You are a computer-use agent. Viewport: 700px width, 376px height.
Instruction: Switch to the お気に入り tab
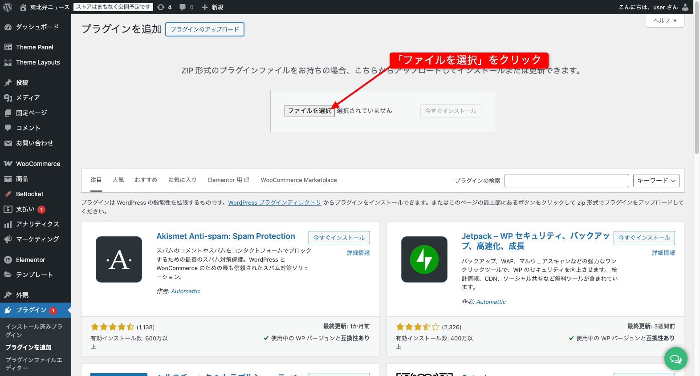183,180
